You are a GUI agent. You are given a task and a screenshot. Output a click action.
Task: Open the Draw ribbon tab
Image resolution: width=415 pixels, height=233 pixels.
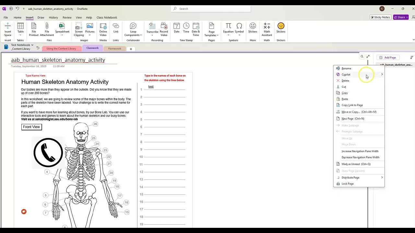41,17
